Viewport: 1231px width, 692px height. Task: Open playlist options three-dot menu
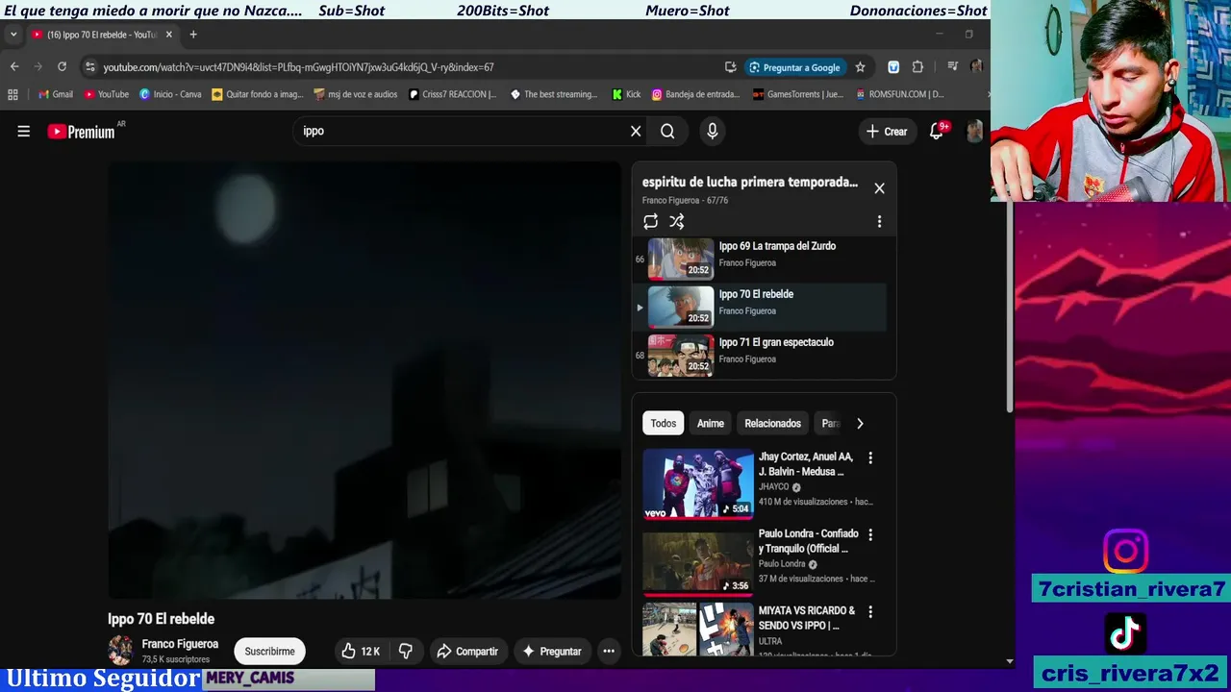tap(879, 222)
